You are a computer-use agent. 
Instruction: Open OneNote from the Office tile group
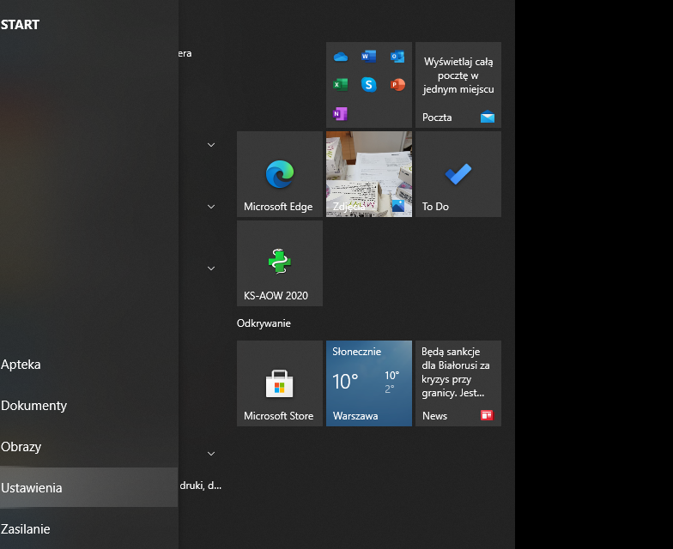coord(340,113)
